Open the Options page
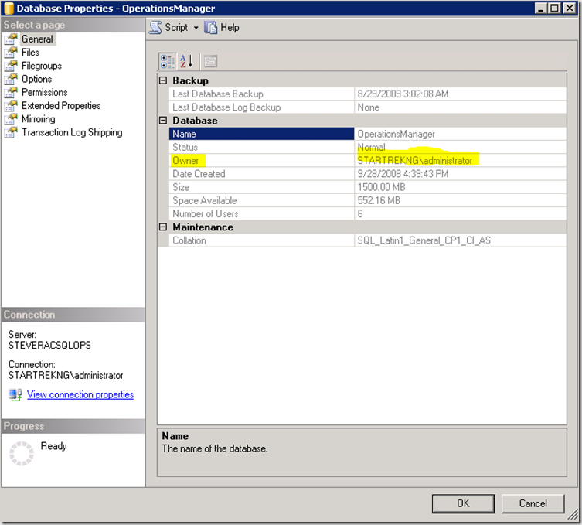582x525 pixels. click(37, 79)
